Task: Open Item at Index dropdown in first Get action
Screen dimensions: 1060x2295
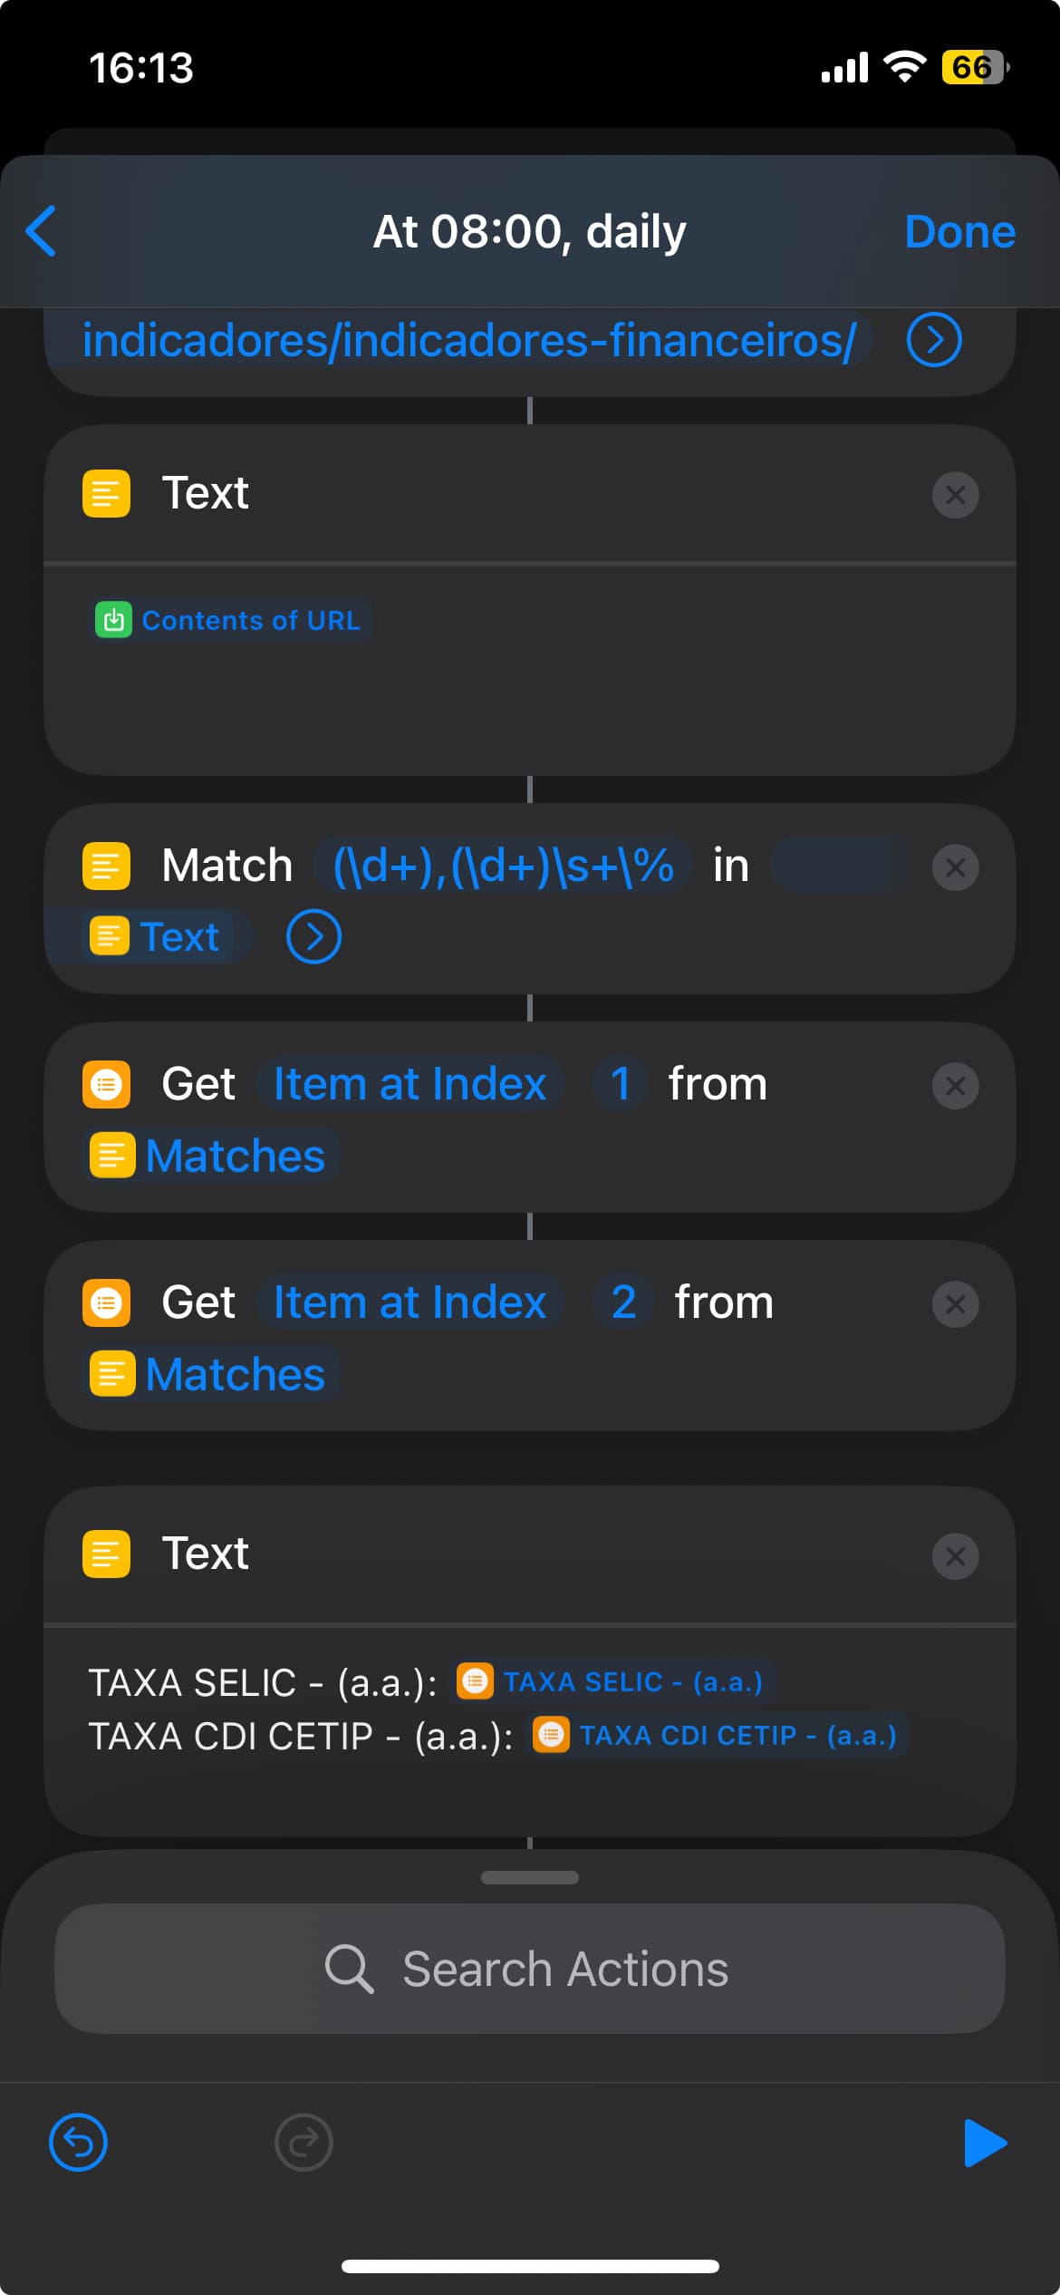Action: pyautogui.click(x=410, y=1084)
